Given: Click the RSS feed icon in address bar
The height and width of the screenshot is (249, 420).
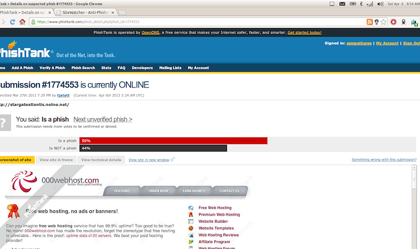Looking at the screenshot, I should (x=370, y=22).
